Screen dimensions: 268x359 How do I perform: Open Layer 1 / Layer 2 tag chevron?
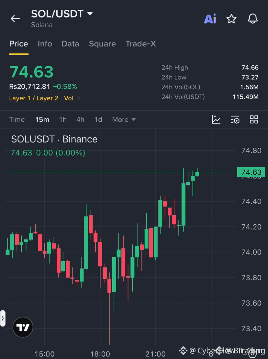pyautogui.click(x=79, y=98)
